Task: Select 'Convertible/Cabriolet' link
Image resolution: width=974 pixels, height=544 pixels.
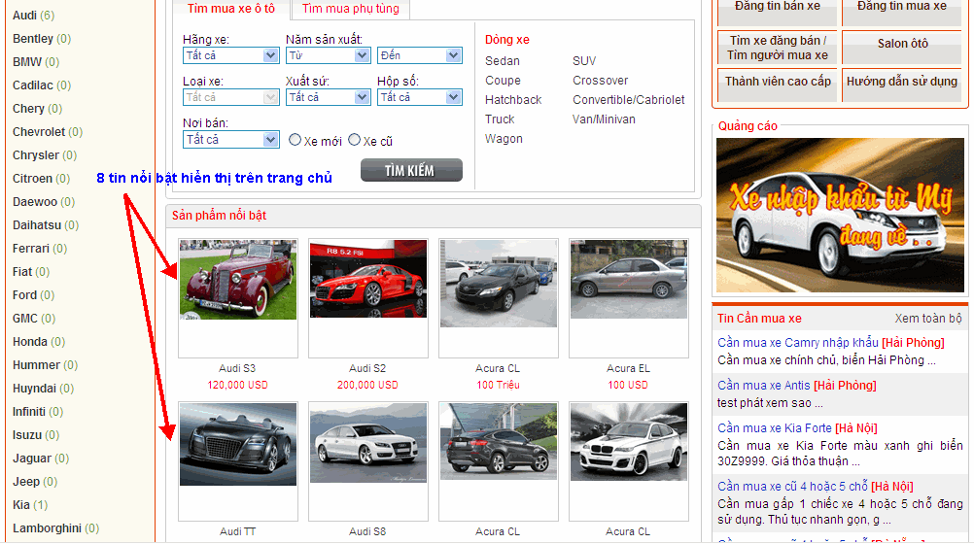Action: [x=629, y=99]
